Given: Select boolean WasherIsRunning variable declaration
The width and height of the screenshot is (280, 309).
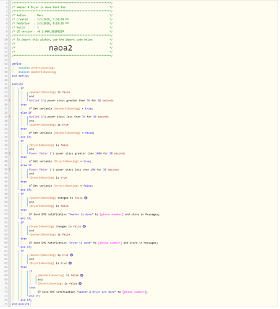Looking at the screenshot, I should (38, 72).
